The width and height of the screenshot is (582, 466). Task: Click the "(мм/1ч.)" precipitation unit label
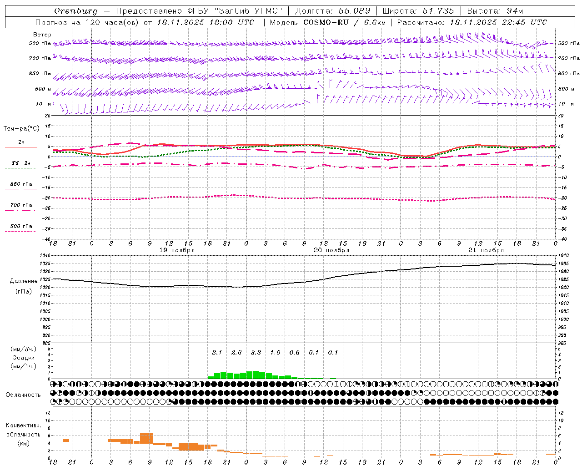pos(24,366)
